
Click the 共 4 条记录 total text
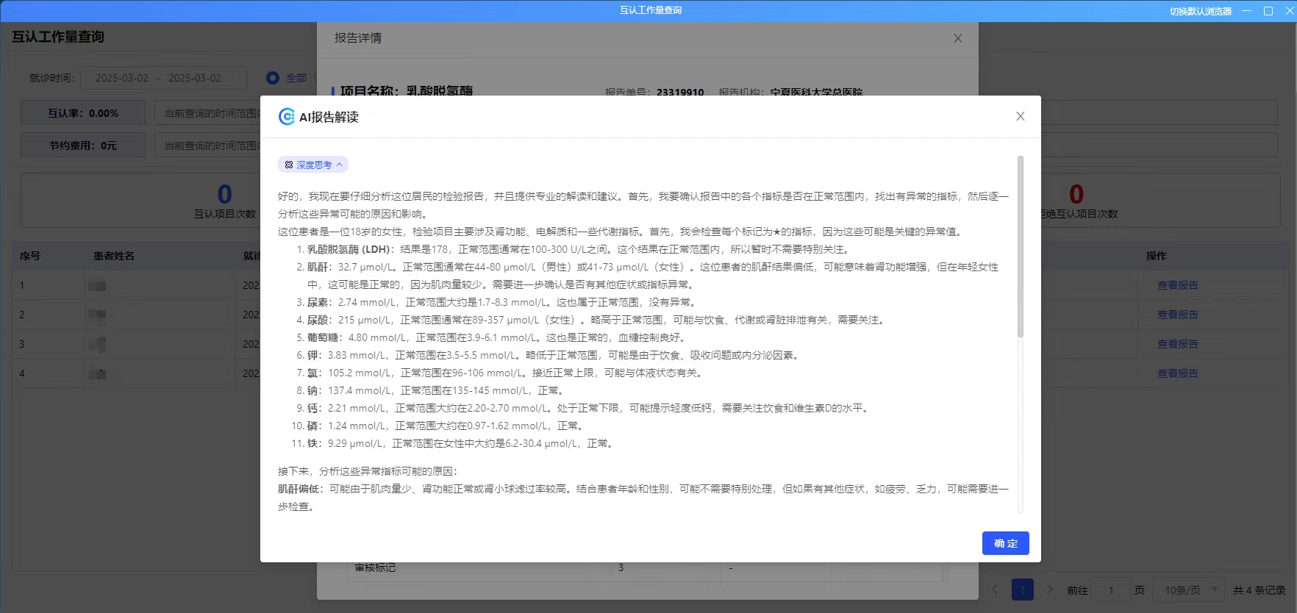point(1259,590)
